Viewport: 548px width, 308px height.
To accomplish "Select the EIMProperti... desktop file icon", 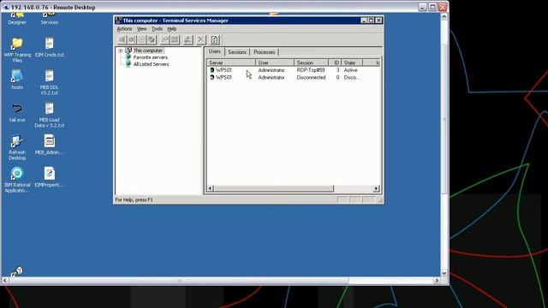I will 50,177.
